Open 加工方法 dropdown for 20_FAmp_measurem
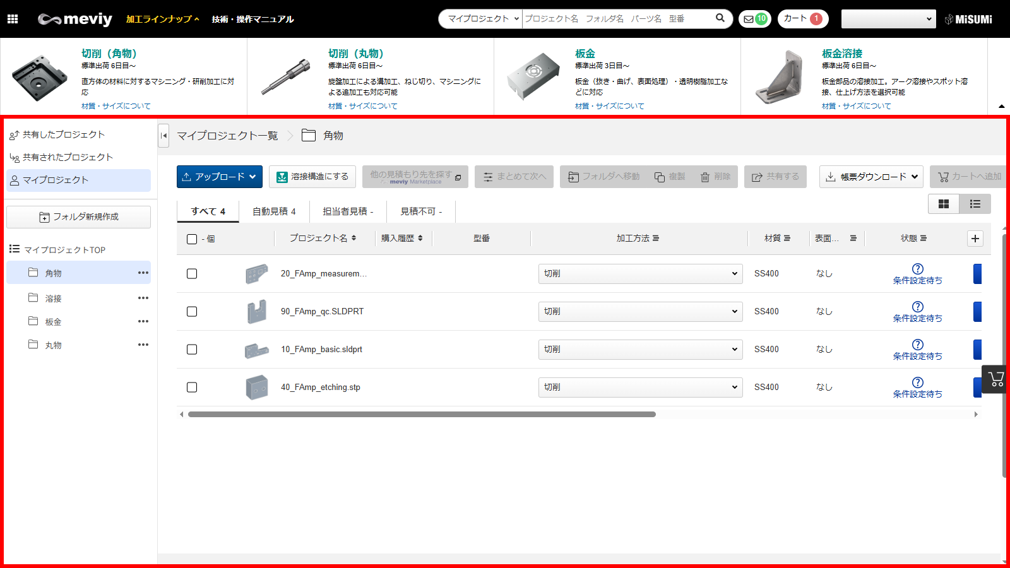1010x568 pixels. click(640, 274)
